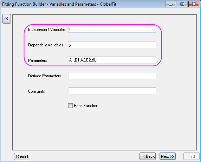Click the dialog title bar text
Viewport: 201px width, 162px height.
click(x=59, y=4)
